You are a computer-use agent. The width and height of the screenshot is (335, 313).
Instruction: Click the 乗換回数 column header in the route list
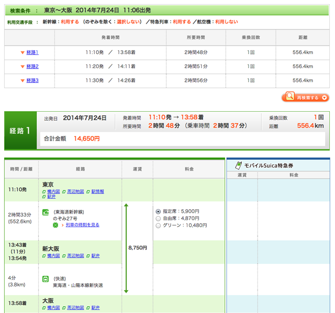click(251, 37)
